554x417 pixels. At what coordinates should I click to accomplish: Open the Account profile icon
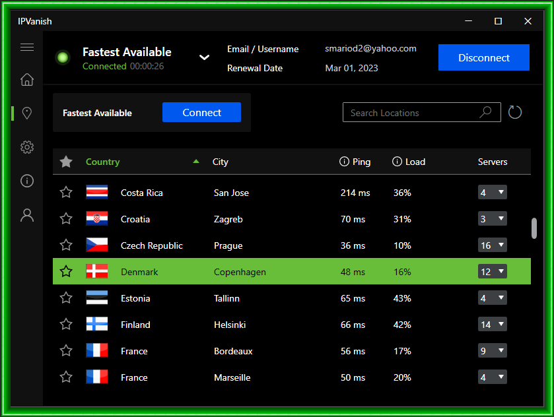tap(27, 215)
